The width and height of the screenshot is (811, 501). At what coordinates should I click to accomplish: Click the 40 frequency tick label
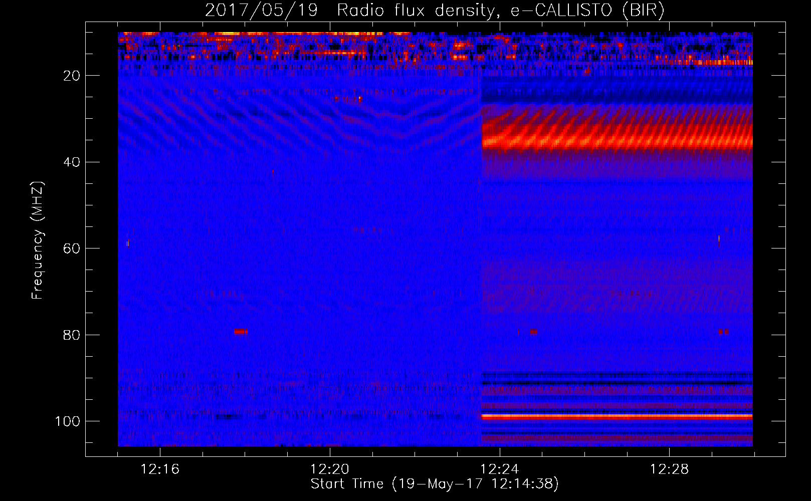coord(72,162)
